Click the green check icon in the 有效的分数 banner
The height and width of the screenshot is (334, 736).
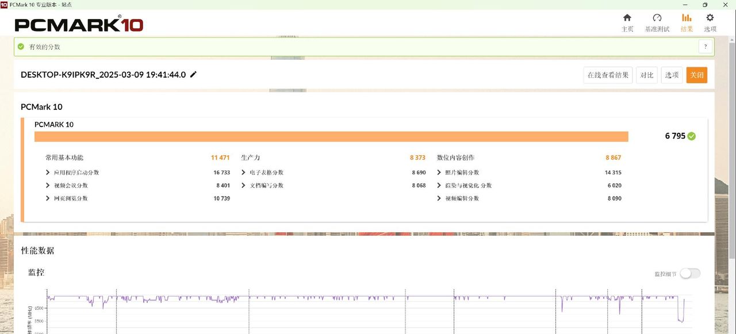tap(20, 46)
